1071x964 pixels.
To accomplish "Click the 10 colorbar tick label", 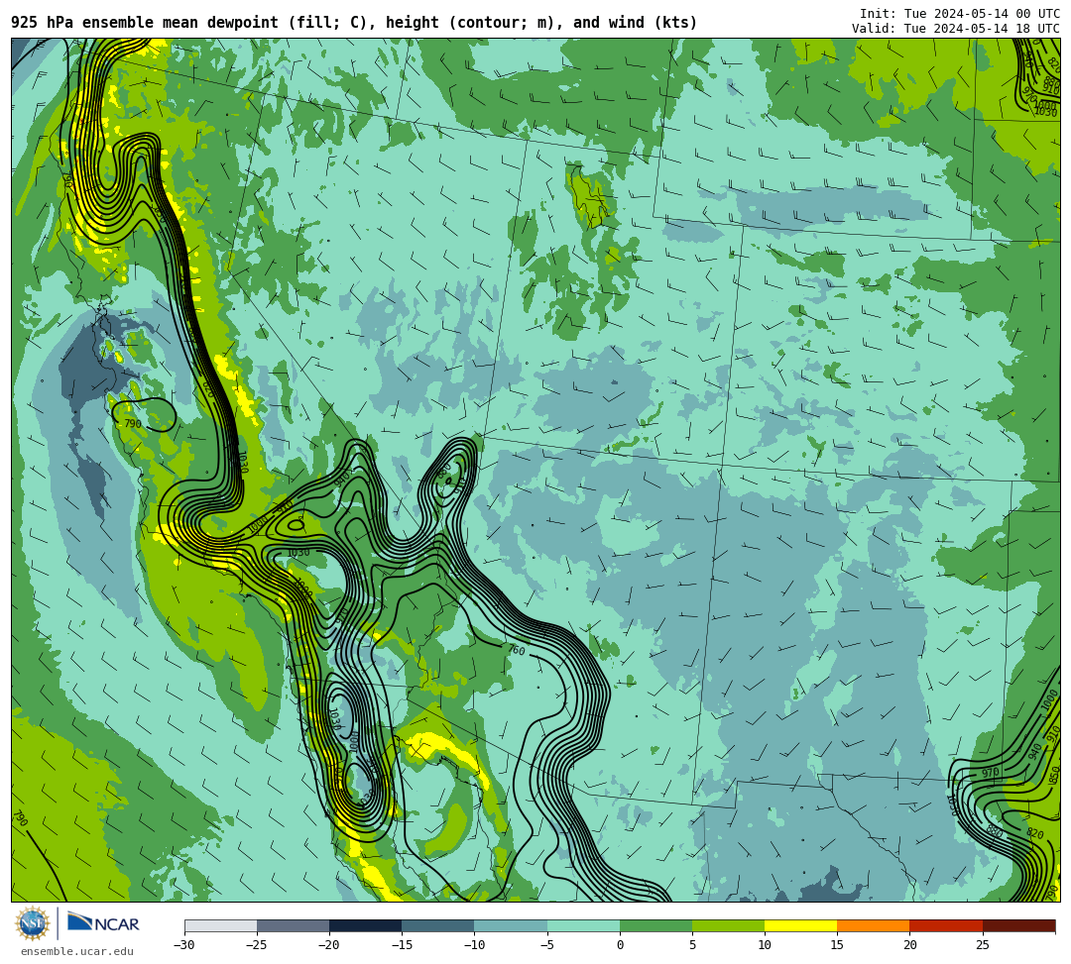I will (x=765, y=945).
